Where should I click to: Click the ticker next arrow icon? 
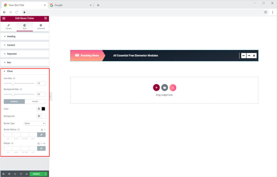click(x=249, y=56)
